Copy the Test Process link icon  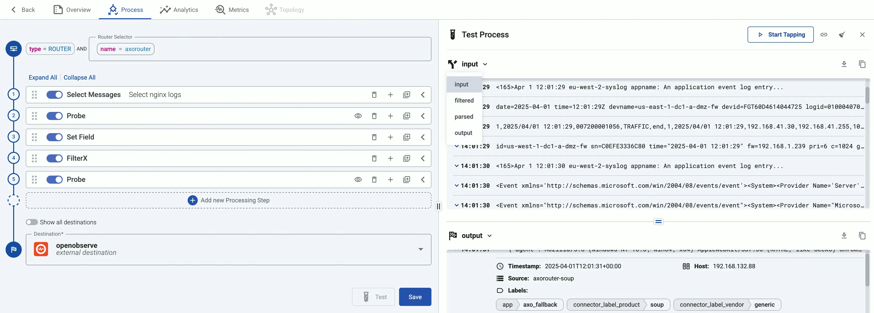point(824,35)
